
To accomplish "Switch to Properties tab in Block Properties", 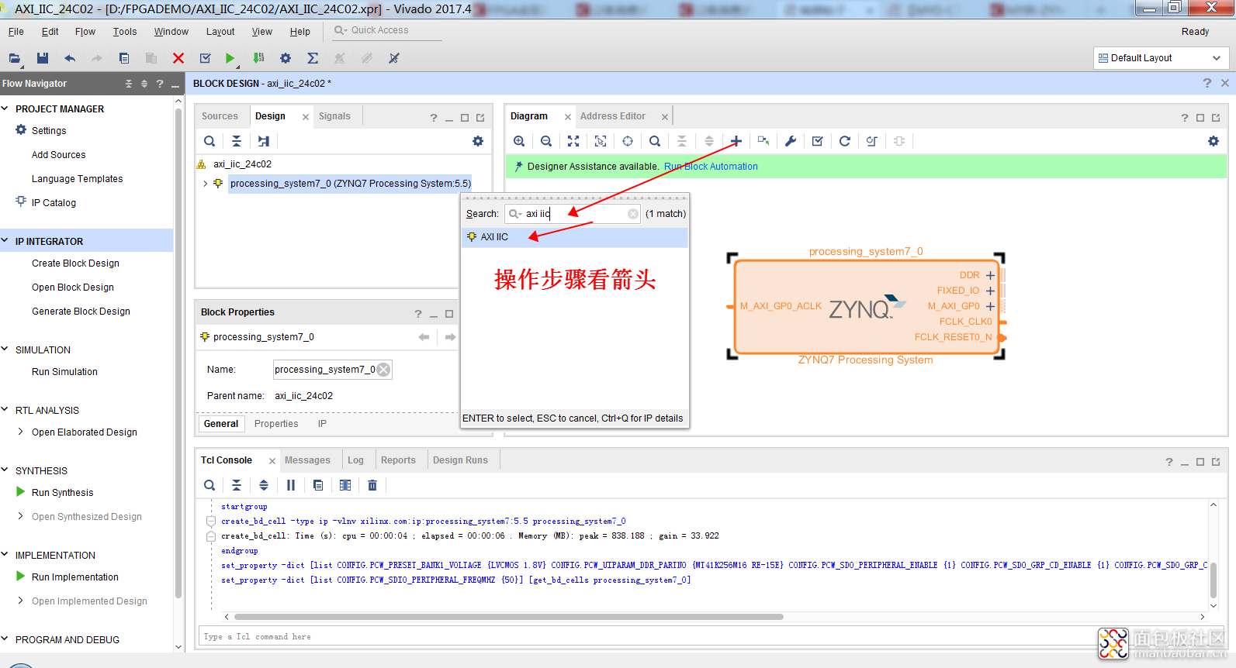I will pyautogui.click(x=276, y=424).
